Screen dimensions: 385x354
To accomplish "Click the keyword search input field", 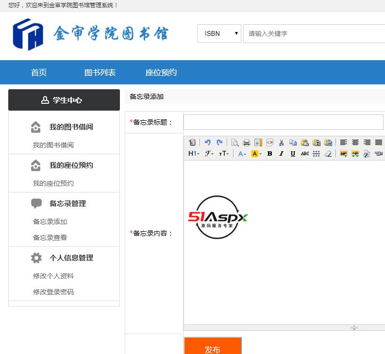I will point(314,33).
